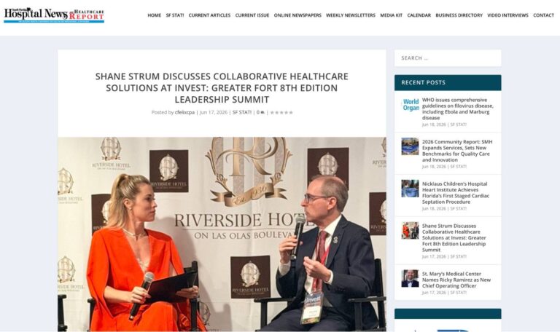The image size is (560, 332).
Task: Open Nicklaus Children's Hospital post thumbnail
Action: tap(410, 189)
